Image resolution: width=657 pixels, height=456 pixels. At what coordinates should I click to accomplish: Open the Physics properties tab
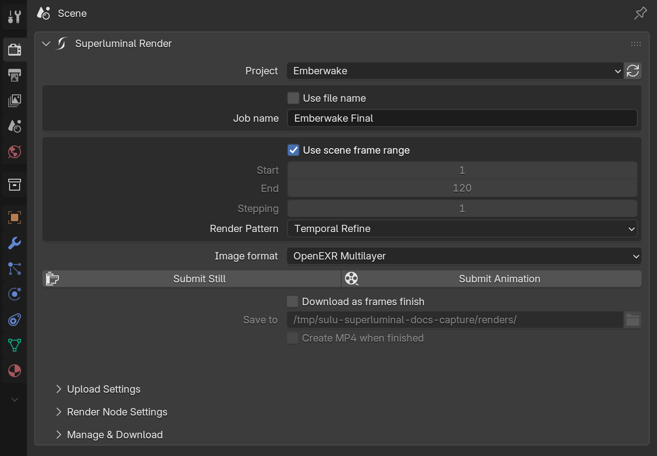coord(15,294)
